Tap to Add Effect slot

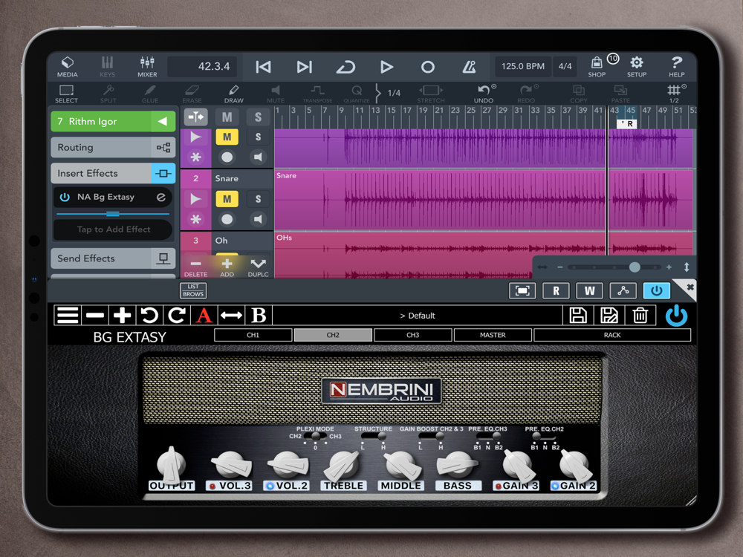[113, 229]
